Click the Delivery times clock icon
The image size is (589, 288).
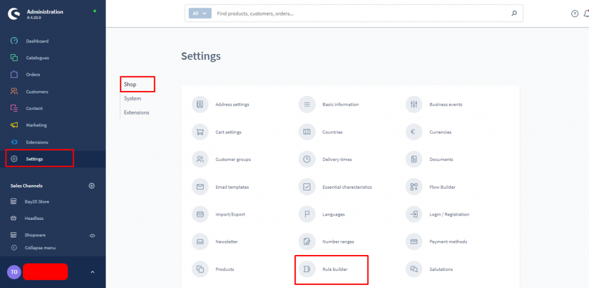(307, 159)
